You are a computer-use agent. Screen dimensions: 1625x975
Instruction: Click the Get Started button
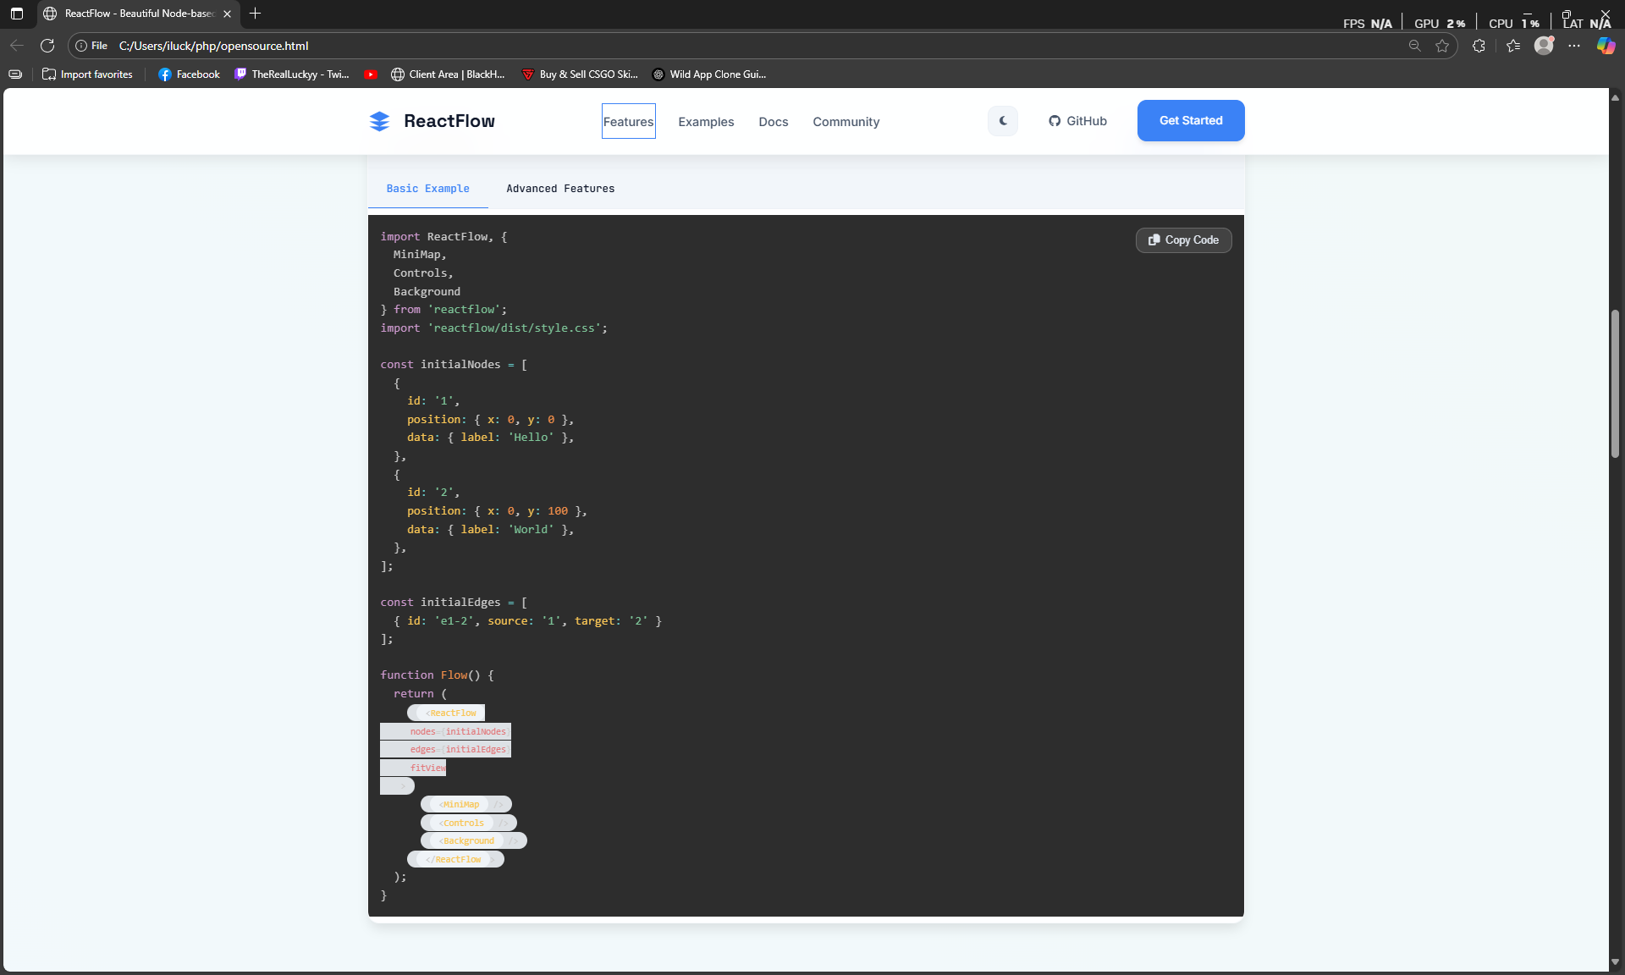point(1190,121)
